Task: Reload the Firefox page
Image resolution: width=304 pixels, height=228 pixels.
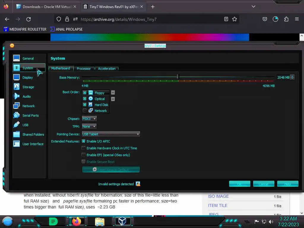Action: tap(28, 19)
